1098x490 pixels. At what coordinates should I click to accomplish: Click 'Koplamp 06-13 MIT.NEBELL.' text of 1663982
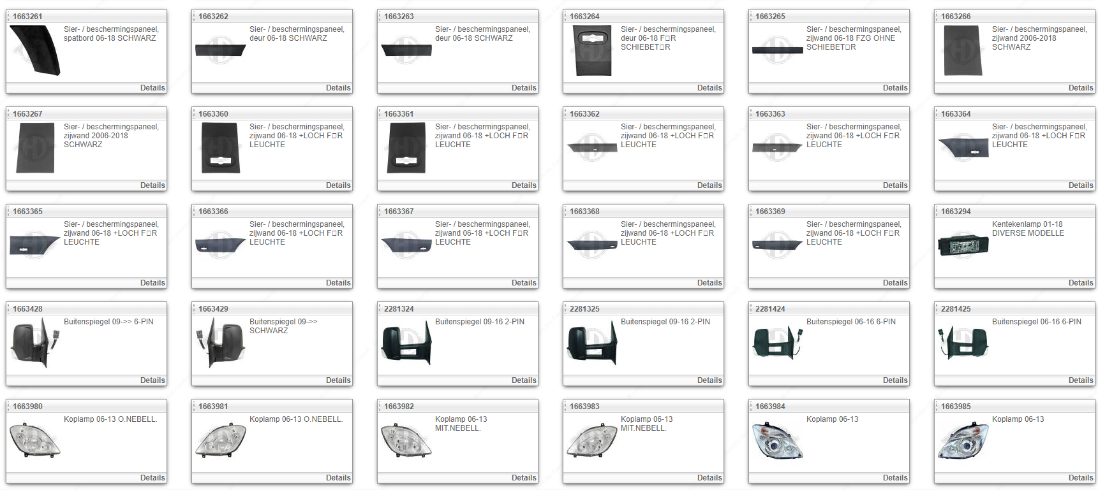click(461, 424)
